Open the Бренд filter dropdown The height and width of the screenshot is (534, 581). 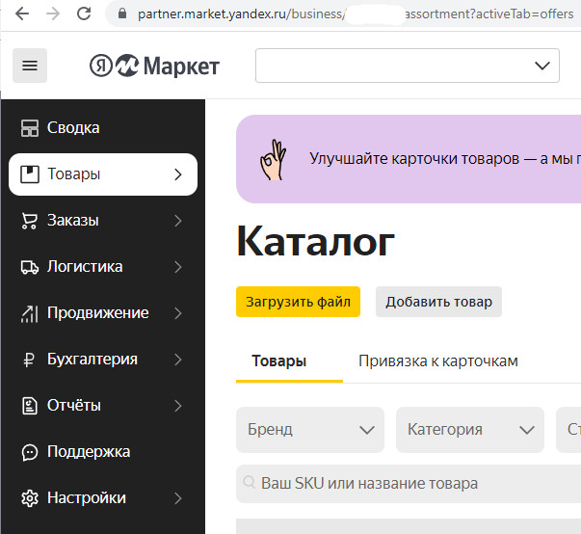(x=310, y=430)
